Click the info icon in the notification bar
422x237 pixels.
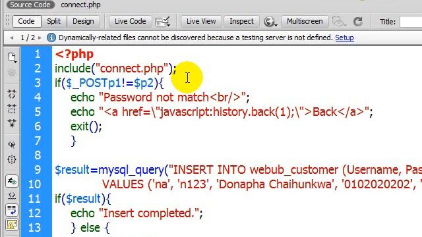pos(51,38)
